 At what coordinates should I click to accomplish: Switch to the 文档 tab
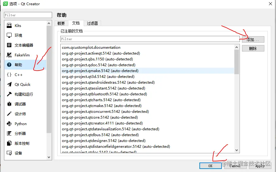click(x=76, y=23)
